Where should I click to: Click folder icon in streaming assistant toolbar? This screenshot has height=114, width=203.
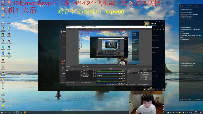pos(157,29)
